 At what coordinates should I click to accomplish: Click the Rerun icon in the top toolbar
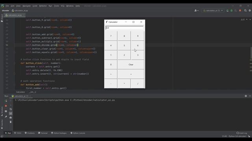pyautogui.click(x=227, y=11)
